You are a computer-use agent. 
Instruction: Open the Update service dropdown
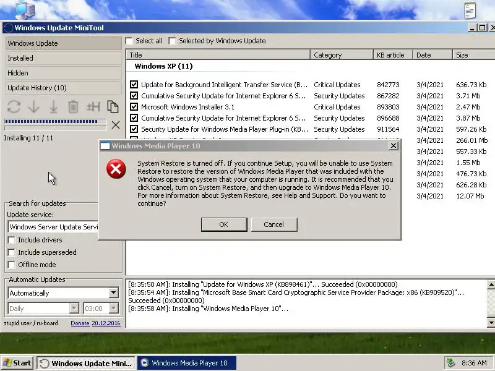[x=53, y=227]
